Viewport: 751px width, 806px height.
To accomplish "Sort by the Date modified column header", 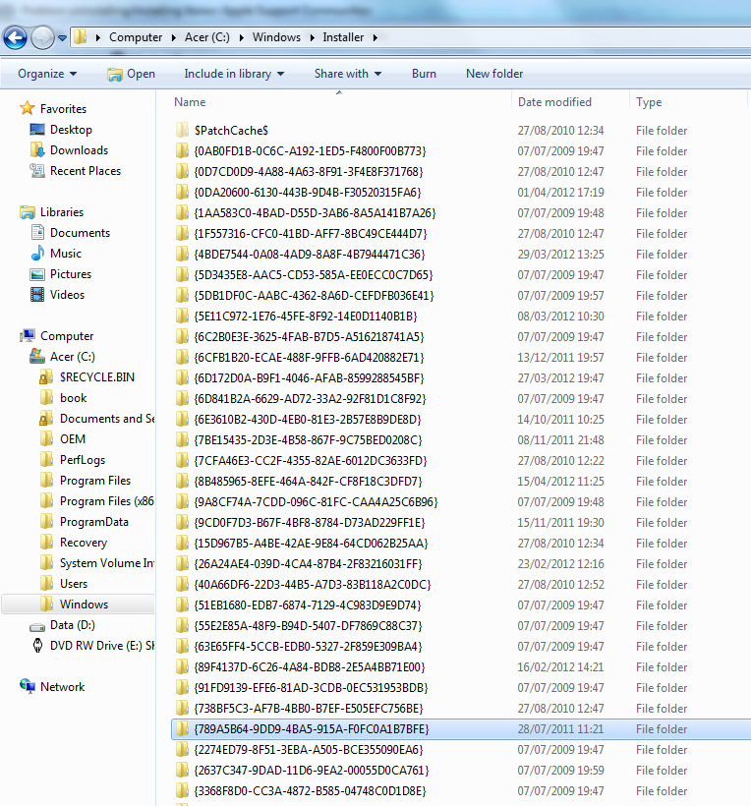I will 554,102.
